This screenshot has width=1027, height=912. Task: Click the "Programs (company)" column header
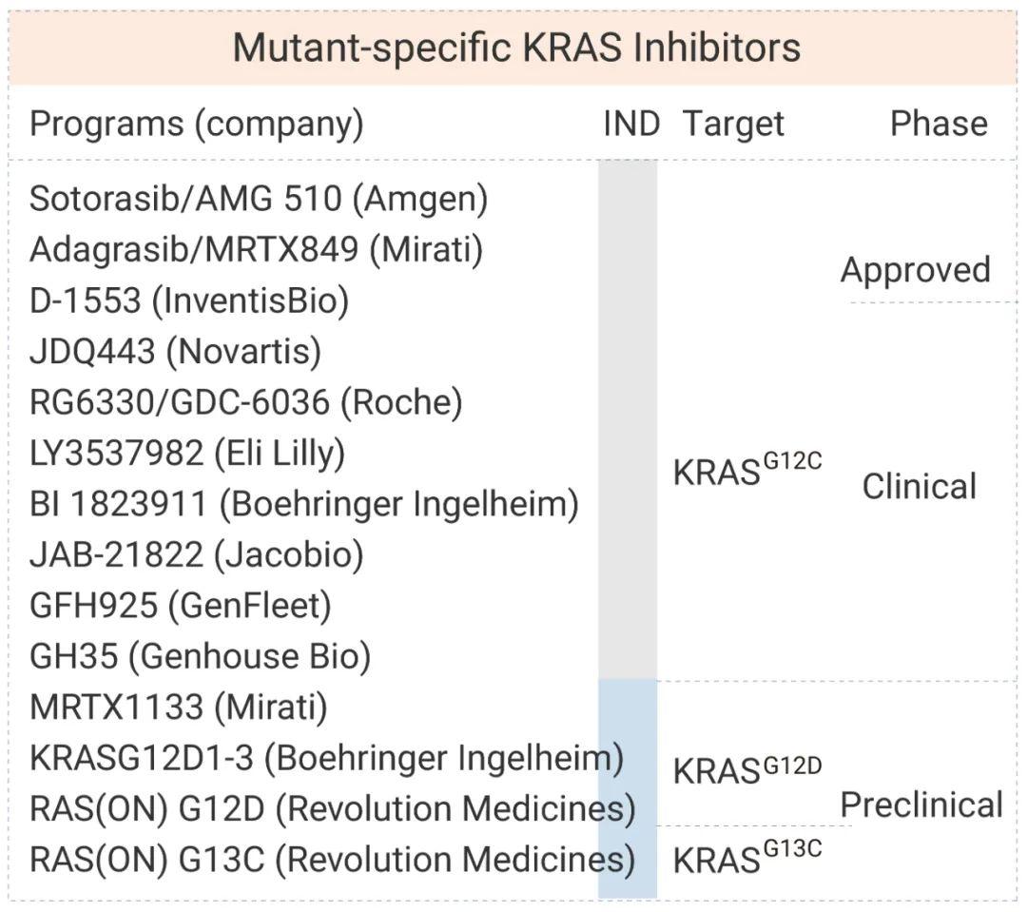196,124
